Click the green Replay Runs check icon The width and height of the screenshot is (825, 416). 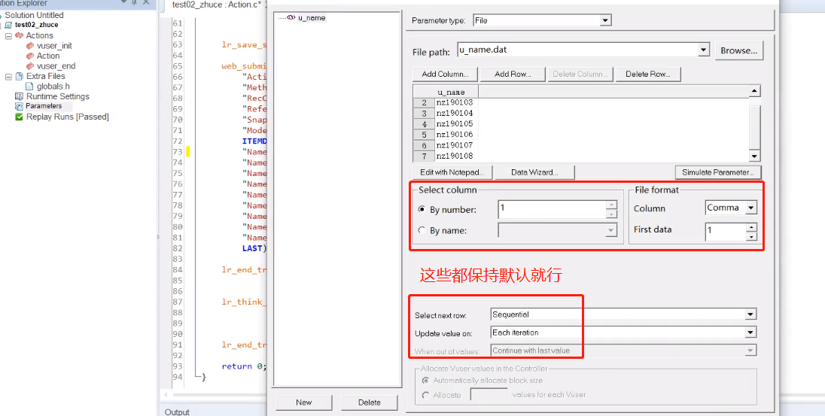point(20,117)
